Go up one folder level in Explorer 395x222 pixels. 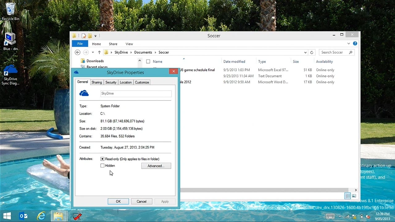(x=99, y=52)
